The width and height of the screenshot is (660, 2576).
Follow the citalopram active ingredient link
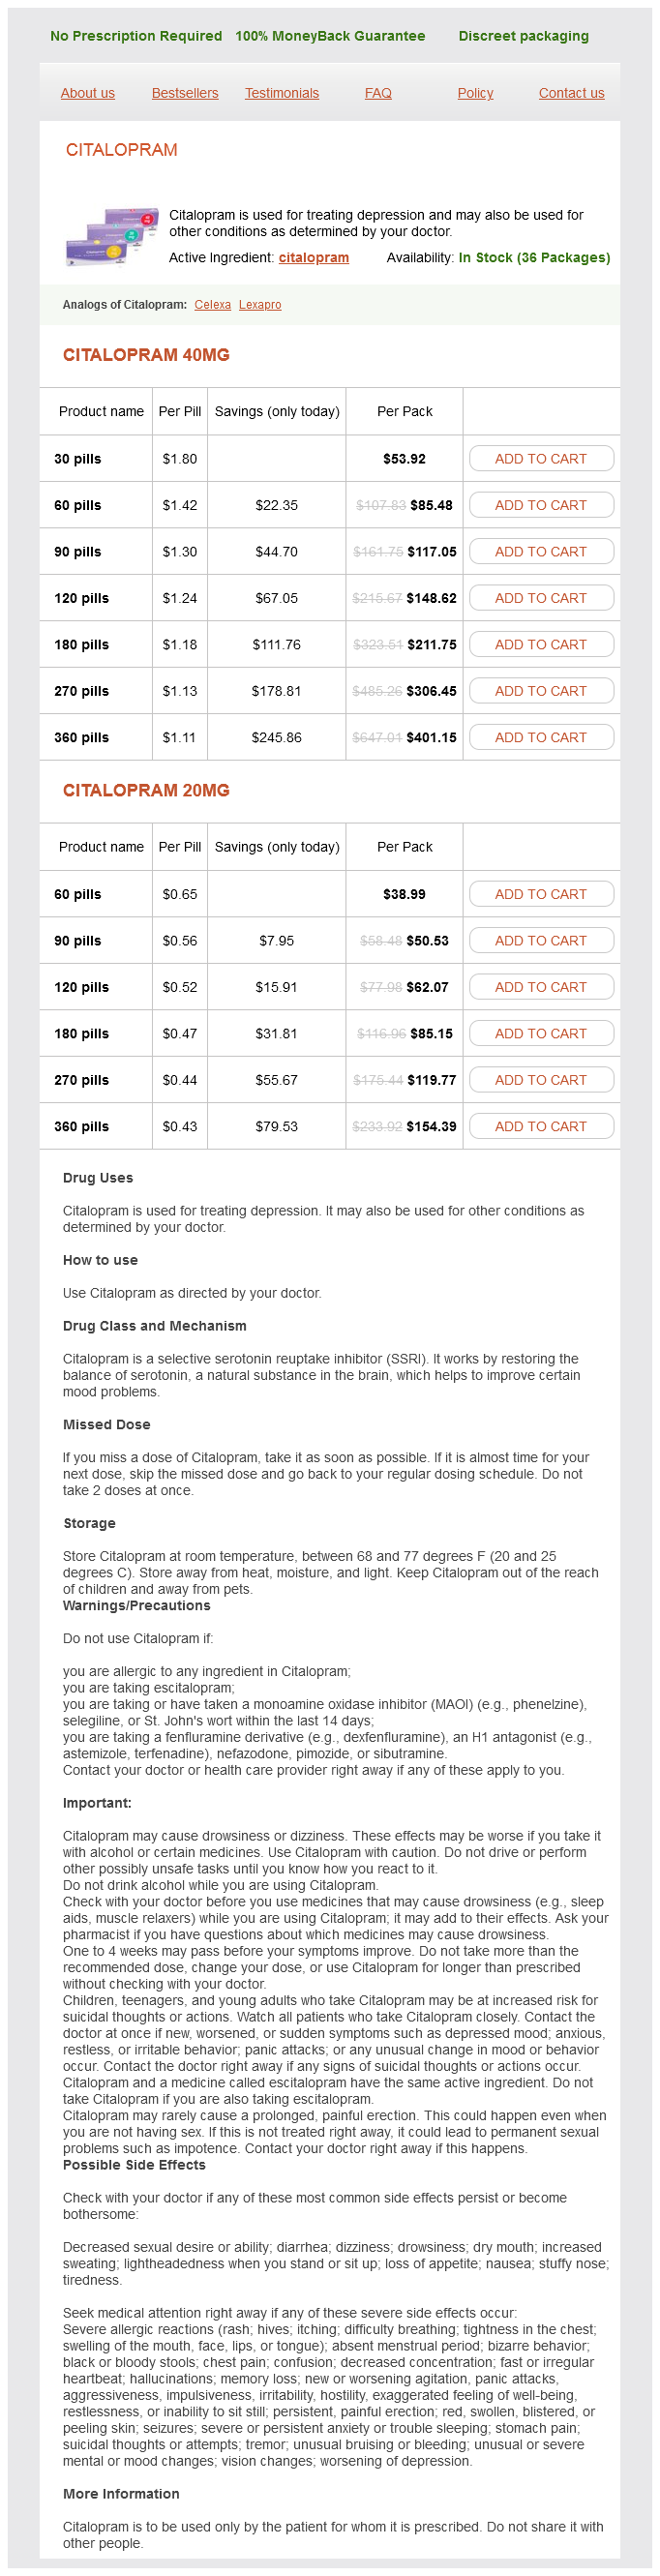point(313,258)
